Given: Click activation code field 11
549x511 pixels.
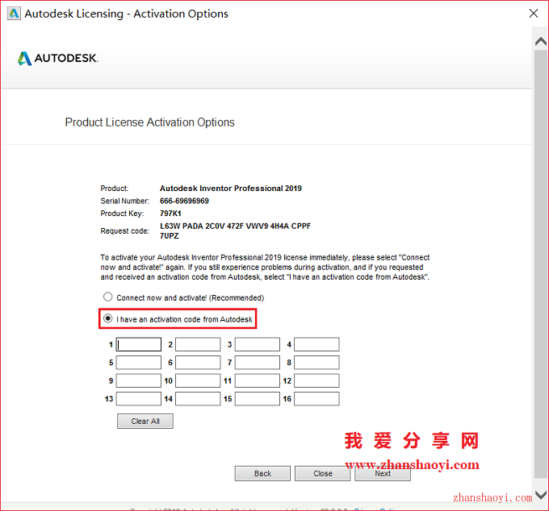Looking at the screenshot, I should [x=258, y=380].
